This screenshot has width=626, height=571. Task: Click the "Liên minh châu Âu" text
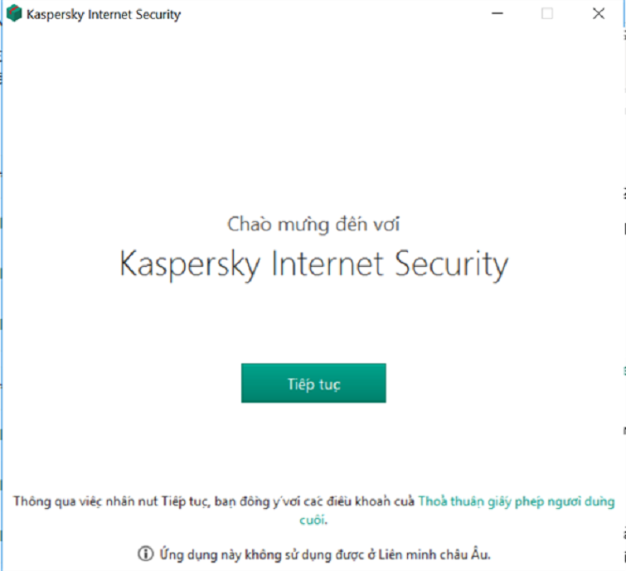446,554
